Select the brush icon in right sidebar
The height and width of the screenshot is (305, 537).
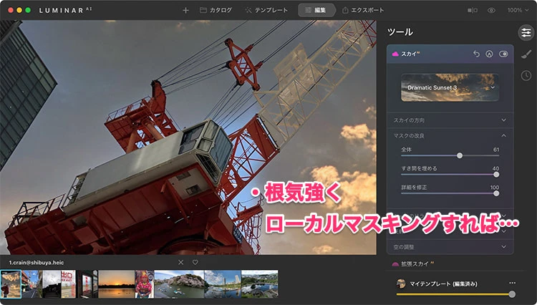526,54
